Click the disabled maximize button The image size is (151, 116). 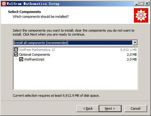pyautogui.click(x=142, y=4)
